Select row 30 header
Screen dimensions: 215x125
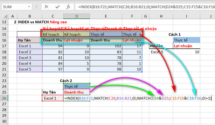[4, 121]
